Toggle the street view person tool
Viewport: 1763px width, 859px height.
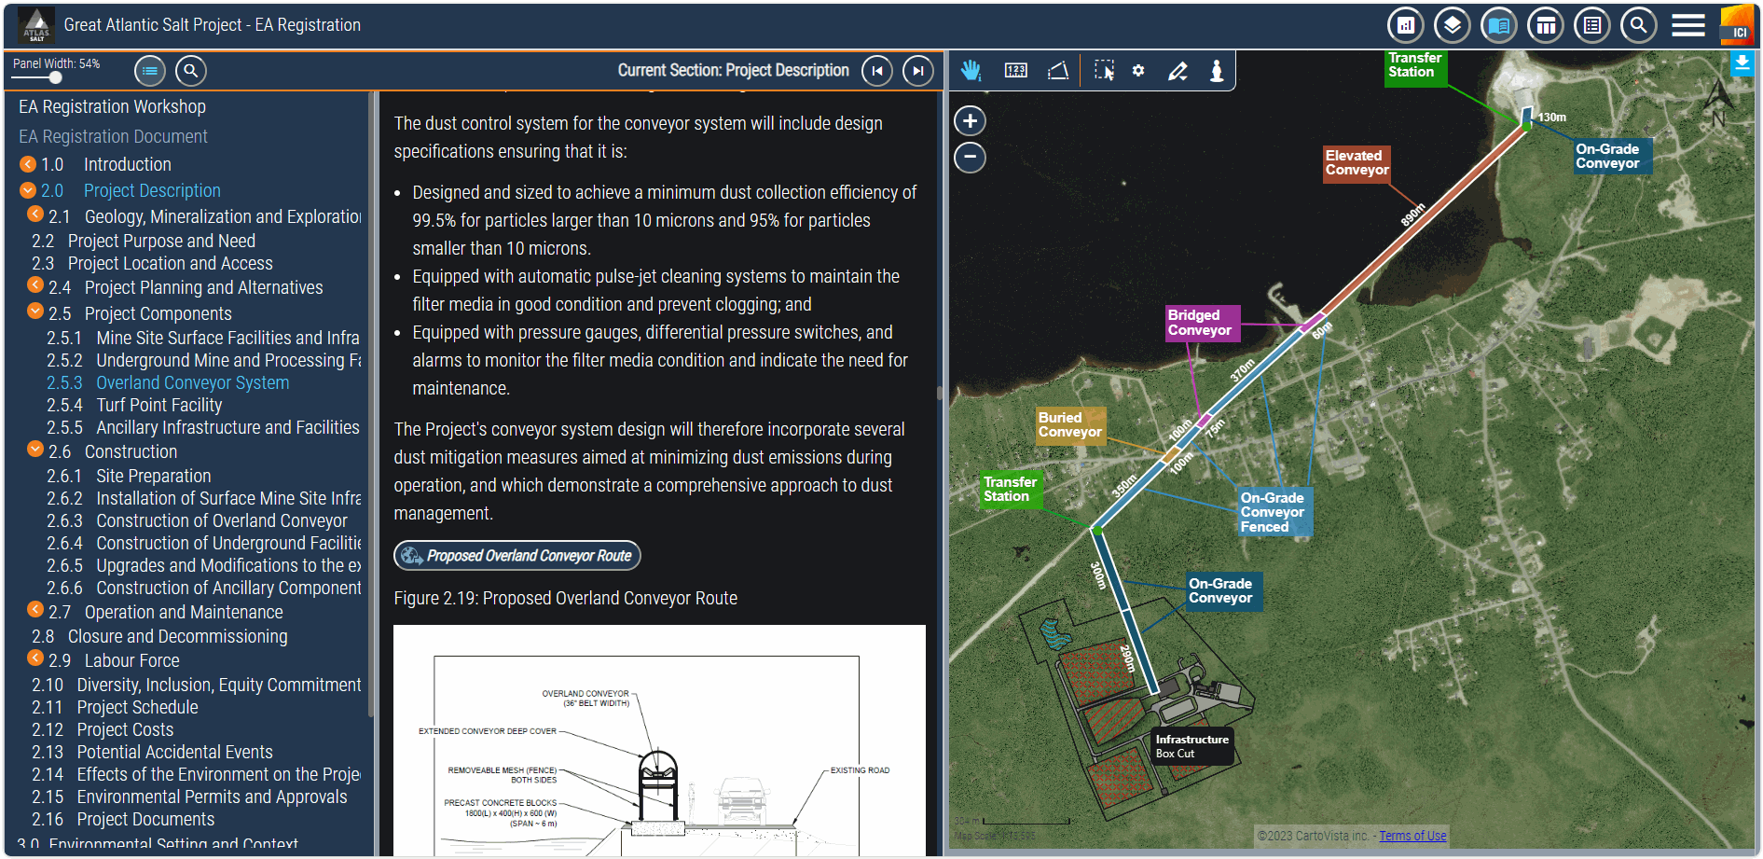click(x=1217, y=71)
